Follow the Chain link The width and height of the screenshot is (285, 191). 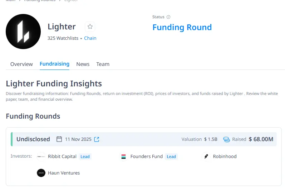point(90,38)
